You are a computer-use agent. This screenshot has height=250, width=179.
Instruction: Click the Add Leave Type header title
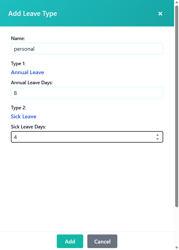(32, 13)
